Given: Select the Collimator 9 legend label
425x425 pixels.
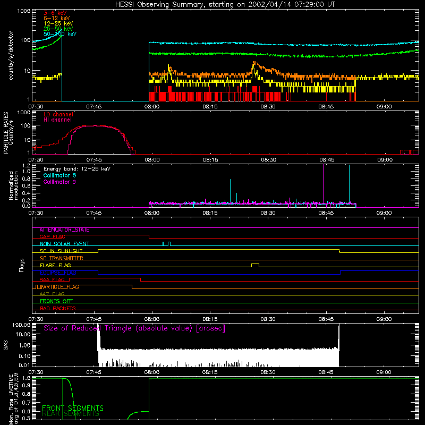Looking at the screenshot, I should click(59, 182).
